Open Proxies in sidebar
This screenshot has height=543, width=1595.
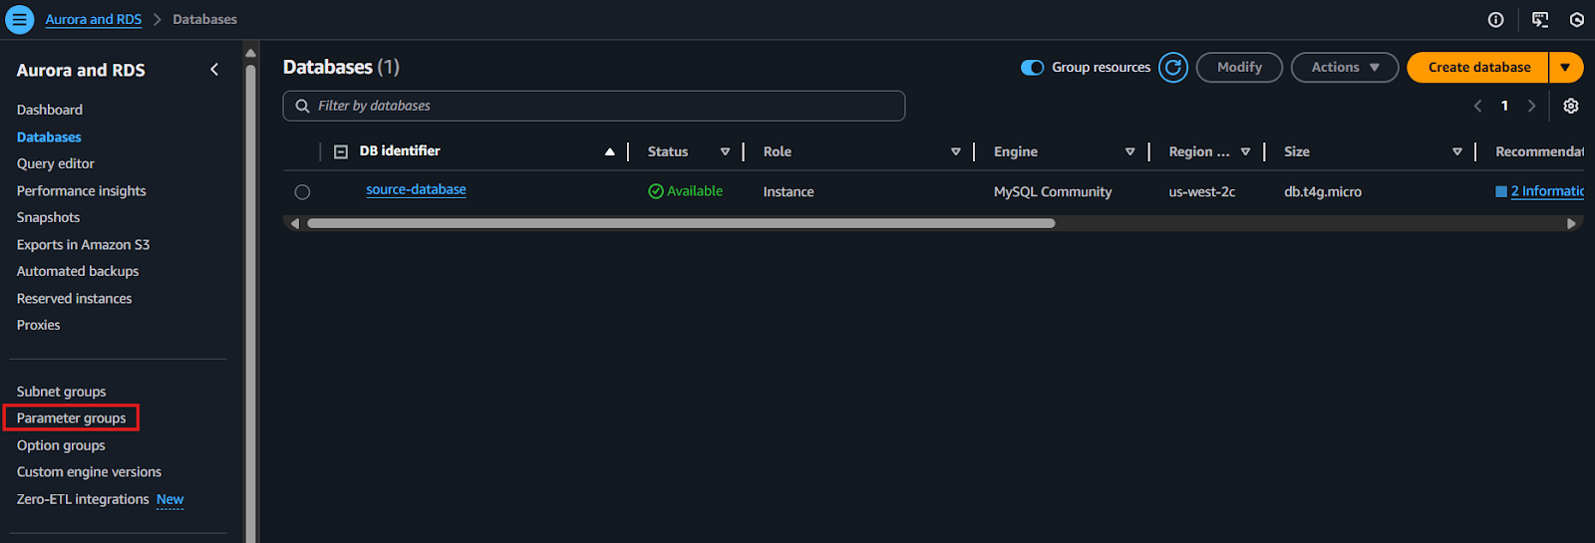coord(39,325)
